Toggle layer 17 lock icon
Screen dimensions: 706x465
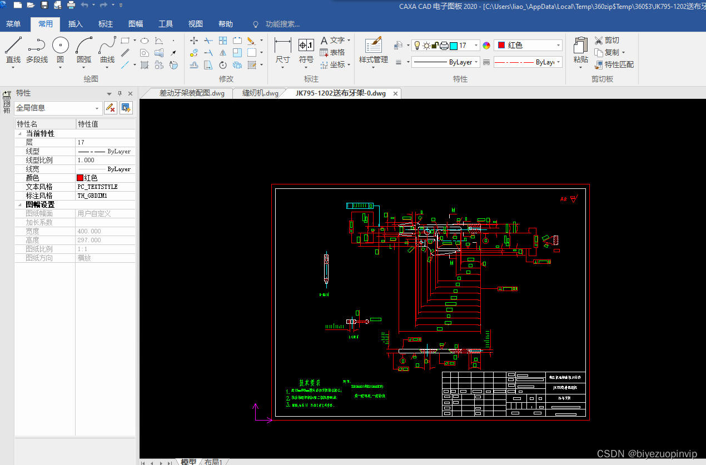(435, 46)
